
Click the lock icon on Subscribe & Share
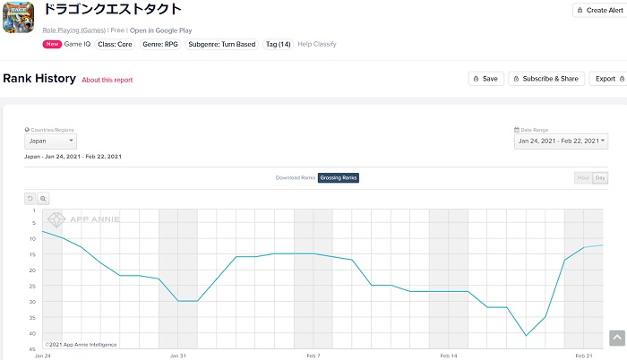tap(516, 79)
